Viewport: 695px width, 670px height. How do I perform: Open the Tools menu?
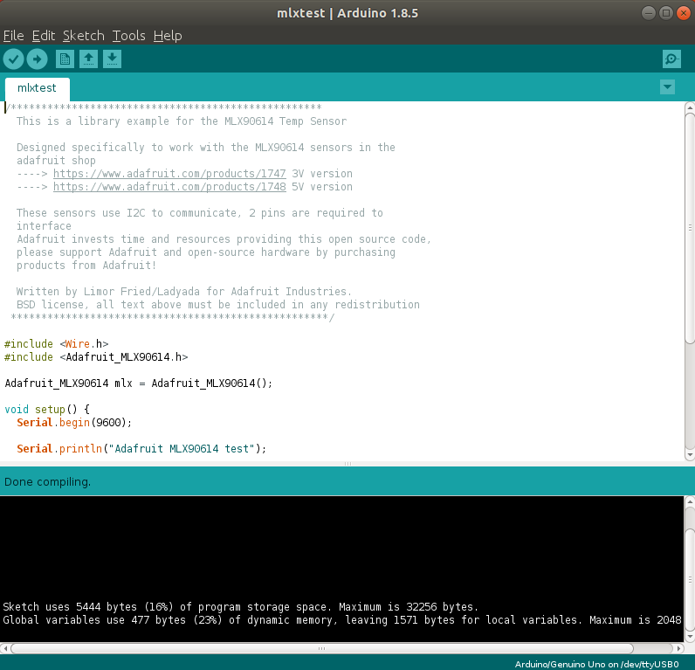pos(128,36)
